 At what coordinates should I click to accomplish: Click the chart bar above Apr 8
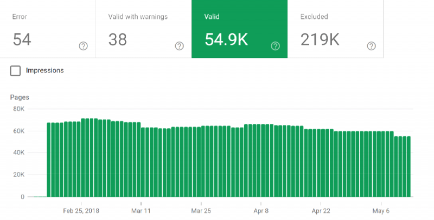[263, 161]
